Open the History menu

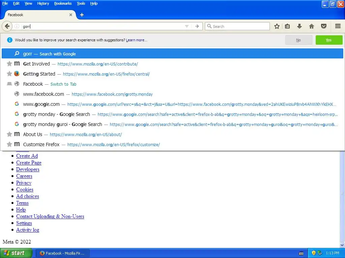click(x=43, y=3)
